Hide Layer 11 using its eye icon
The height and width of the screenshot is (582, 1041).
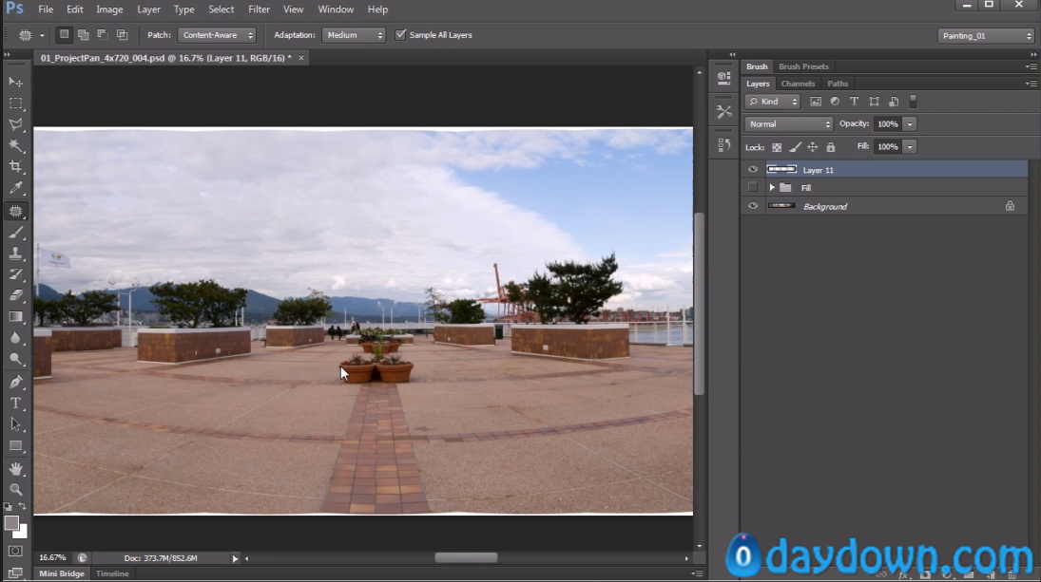753,170
